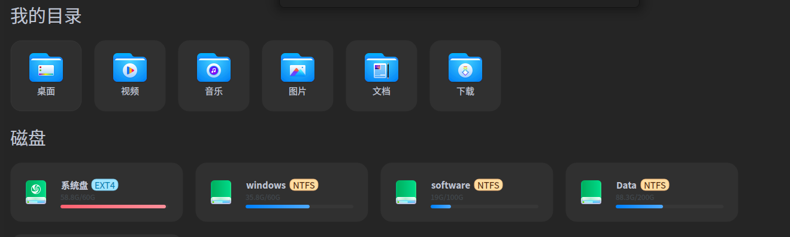The image size is (790, 237).
Task: Click the 58.8G/60G capacity text
Action: click(78, 198)
